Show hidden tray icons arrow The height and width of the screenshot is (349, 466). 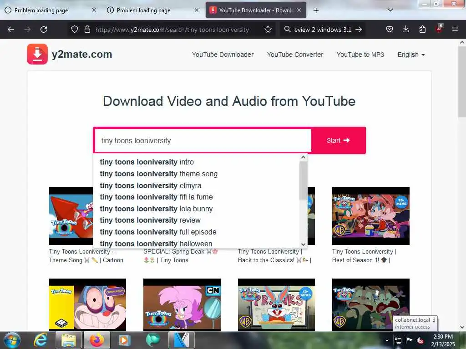click(387, 340)
